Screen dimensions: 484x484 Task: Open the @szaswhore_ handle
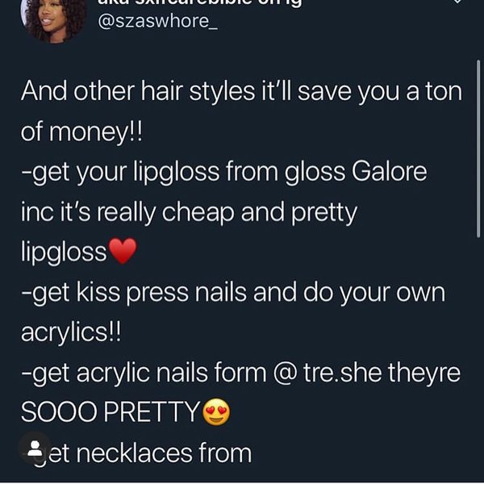coord(157,22)
